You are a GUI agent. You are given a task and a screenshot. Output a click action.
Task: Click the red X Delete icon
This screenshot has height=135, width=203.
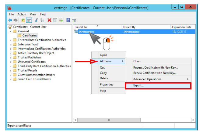(x=49, y=20)
